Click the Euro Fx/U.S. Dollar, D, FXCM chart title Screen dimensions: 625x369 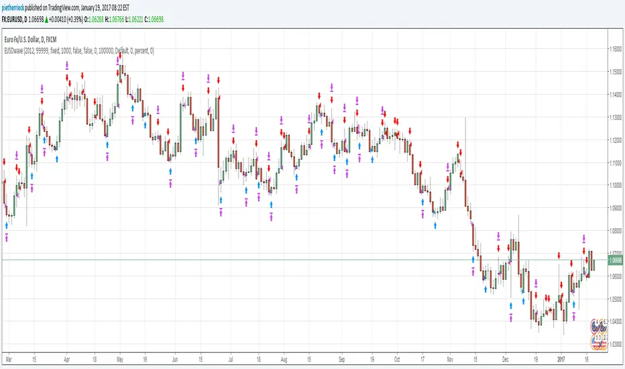pyautogui.click(x=30, y=40)
